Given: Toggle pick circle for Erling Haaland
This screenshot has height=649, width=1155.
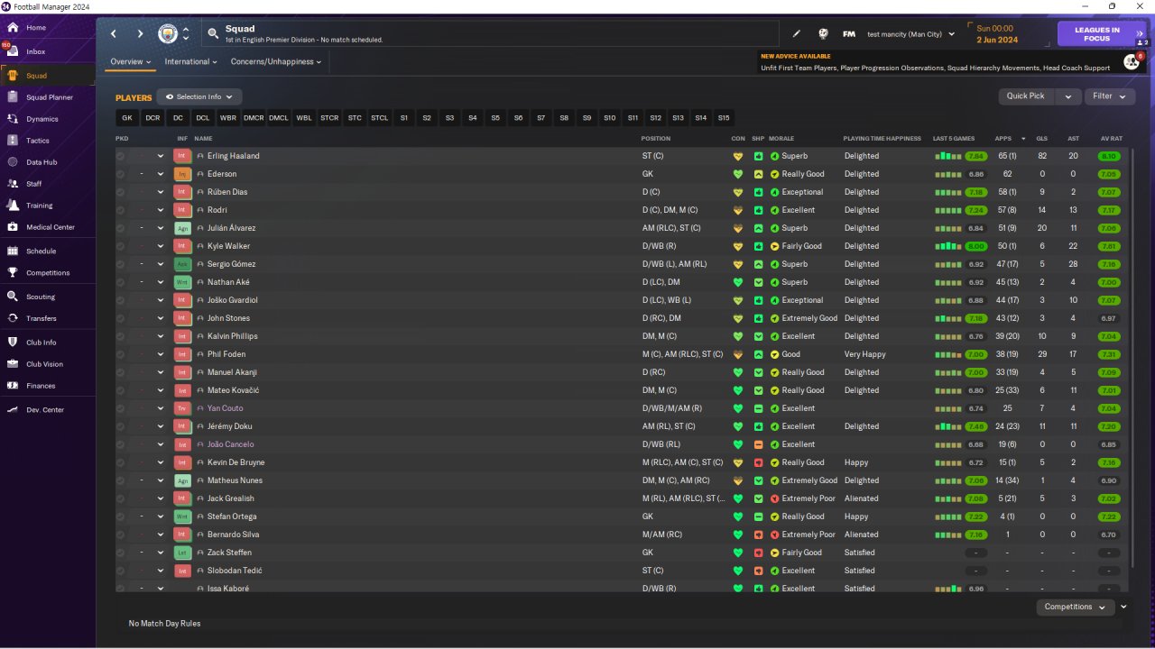Looking at the screenshot, I should (121, 156).
